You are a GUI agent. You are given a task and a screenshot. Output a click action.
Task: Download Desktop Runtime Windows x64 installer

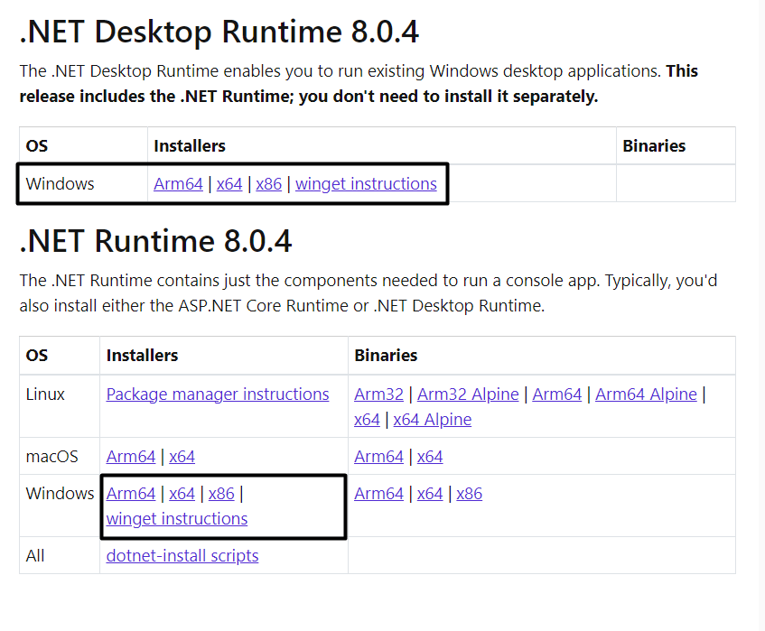point(229,184)
